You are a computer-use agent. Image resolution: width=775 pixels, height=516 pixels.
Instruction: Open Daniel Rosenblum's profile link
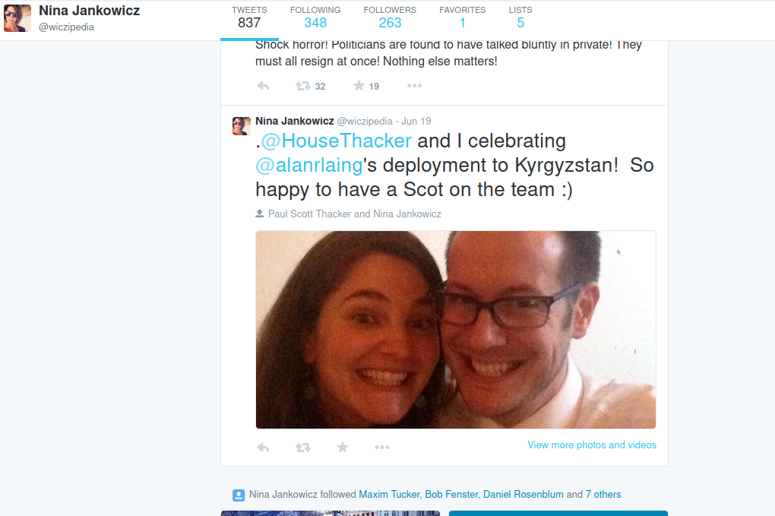coord(523,494)
